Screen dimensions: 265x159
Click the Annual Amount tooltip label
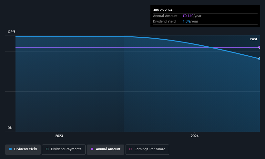(165, 16)
